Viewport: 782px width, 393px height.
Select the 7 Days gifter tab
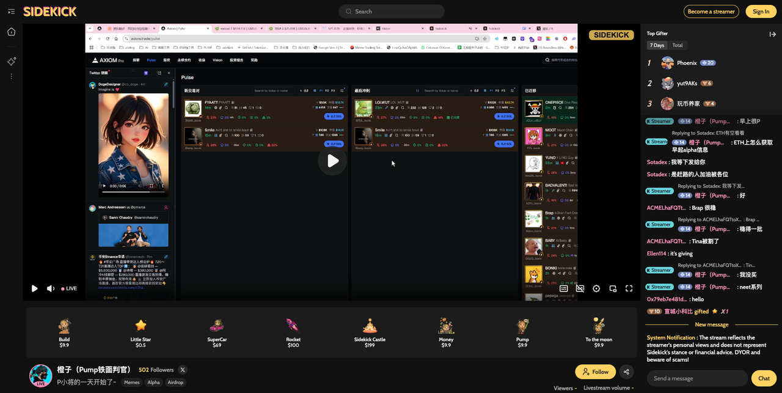[x=657, y=45]
